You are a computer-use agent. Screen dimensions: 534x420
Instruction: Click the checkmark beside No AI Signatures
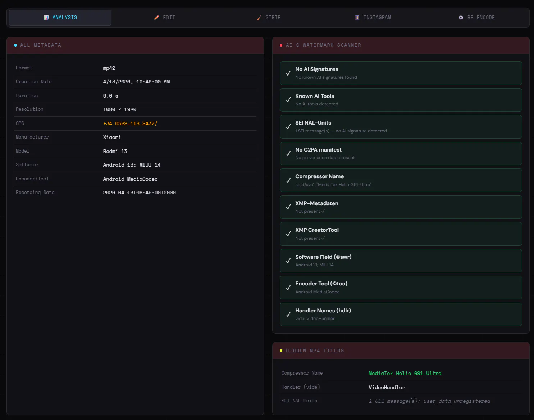click(288, 73)
